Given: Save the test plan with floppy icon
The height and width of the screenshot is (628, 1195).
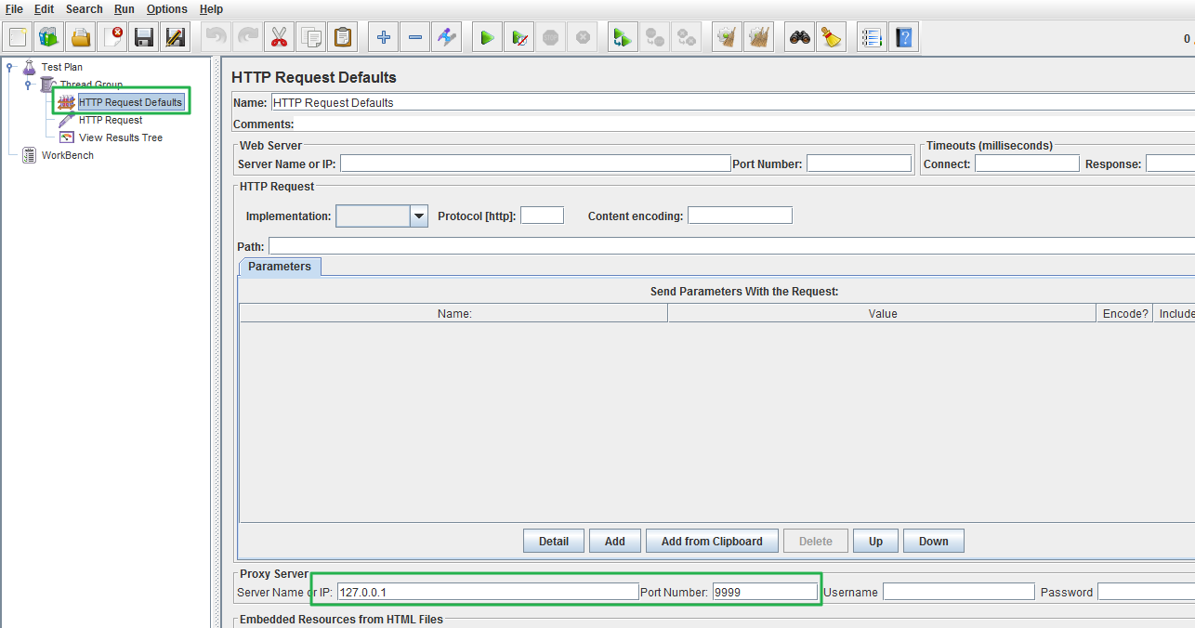Looking at the screenshot, I should (144, 38).
